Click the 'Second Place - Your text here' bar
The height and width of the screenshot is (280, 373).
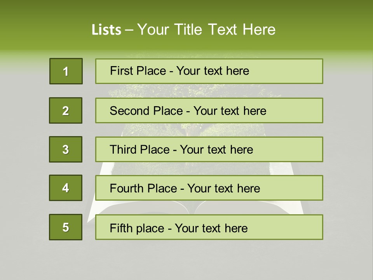(x=209, y=110)
